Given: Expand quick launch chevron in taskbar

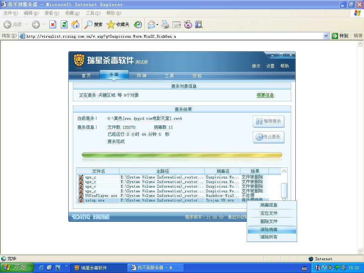Looking at the screenshot, I should [x=66, y=266].
